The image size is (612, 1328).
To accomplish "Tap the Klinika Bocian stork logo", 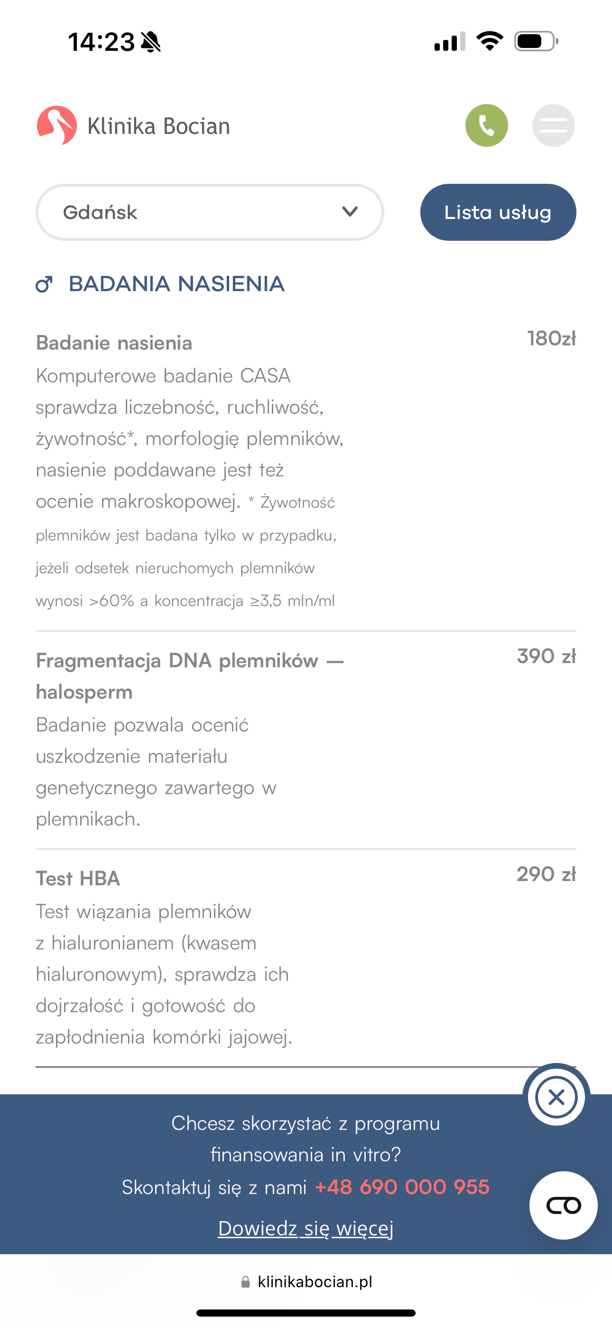I will tap(57, 125).
